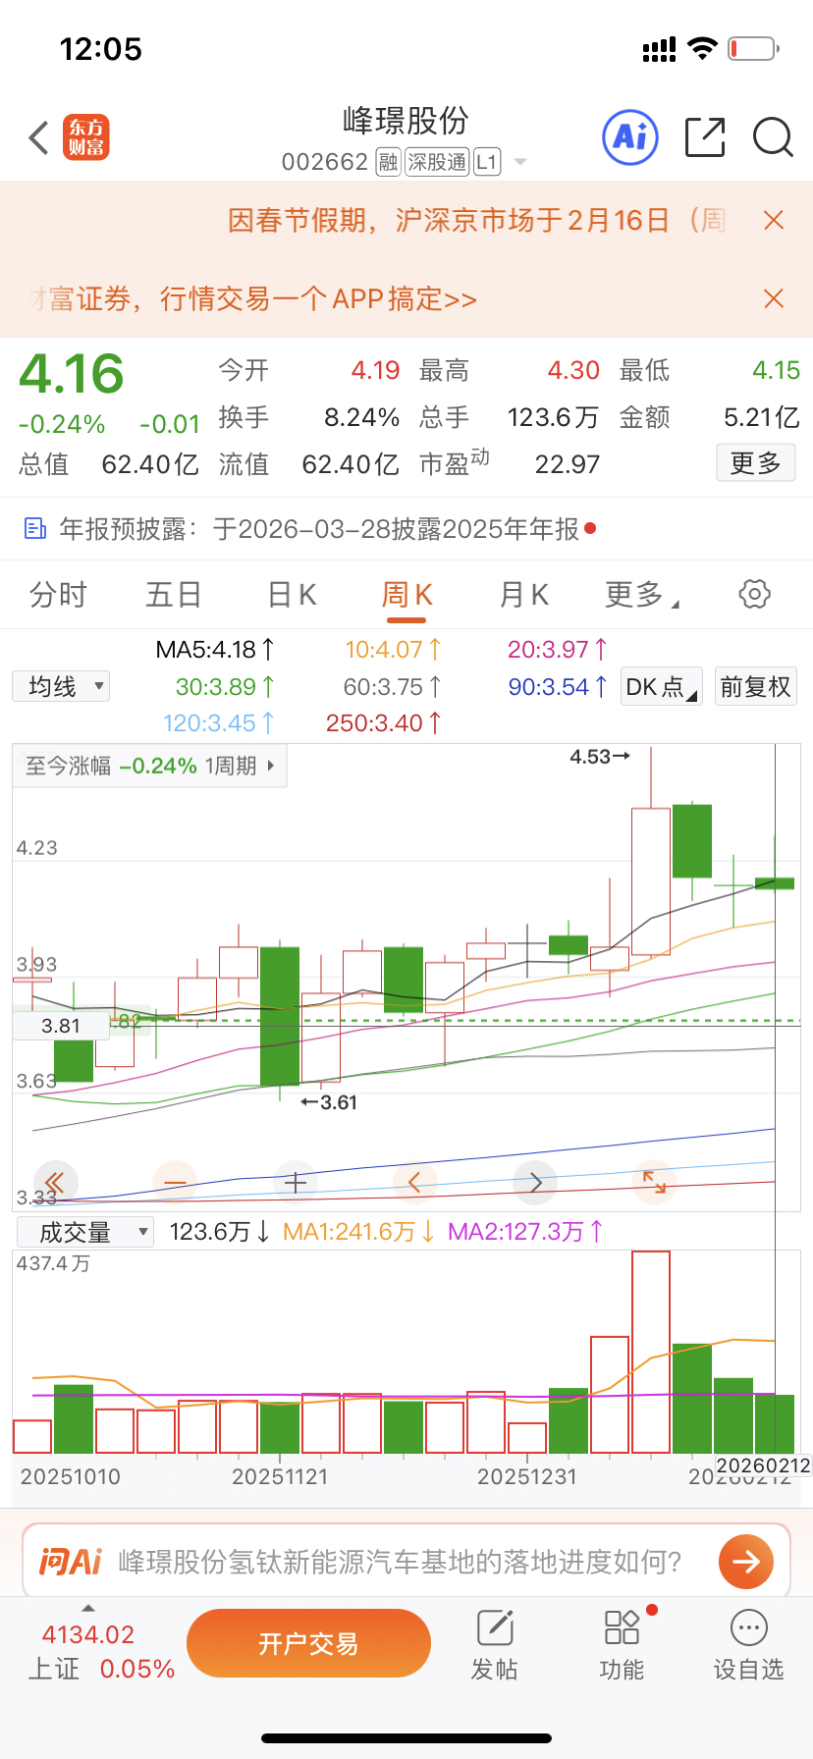Switch to 月K tab
Image resolution: width=813 pixels, height=1759 pixels.
[x=523, y=595]
